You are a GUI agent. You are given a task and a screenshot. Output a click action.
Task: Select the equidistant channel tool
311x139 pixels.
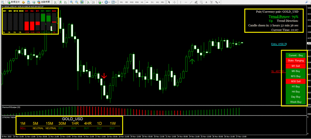click(x=196, y=2)
